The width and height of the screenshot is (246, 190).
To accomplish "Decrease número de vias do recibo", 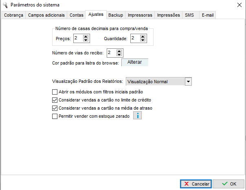I will (119, 55).
